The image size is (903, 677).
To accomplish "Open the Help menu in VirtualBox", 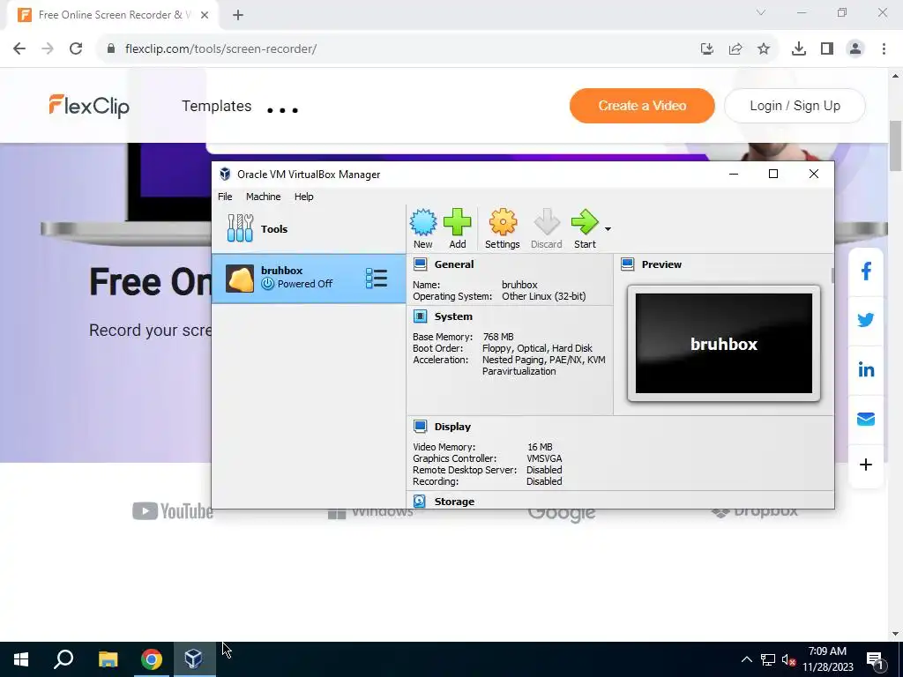I will point(303,197).
